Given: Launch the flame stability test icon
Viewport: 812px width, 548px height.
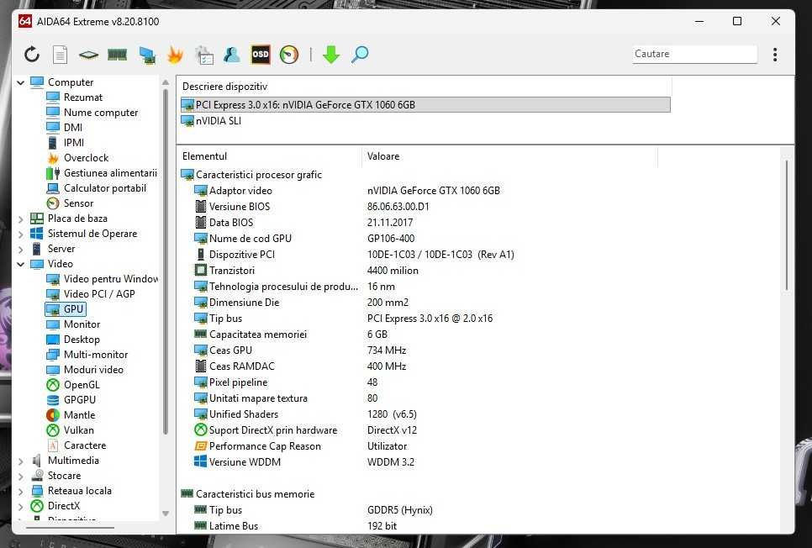Looking at the screenshot, I should click(x=175, y=55).
